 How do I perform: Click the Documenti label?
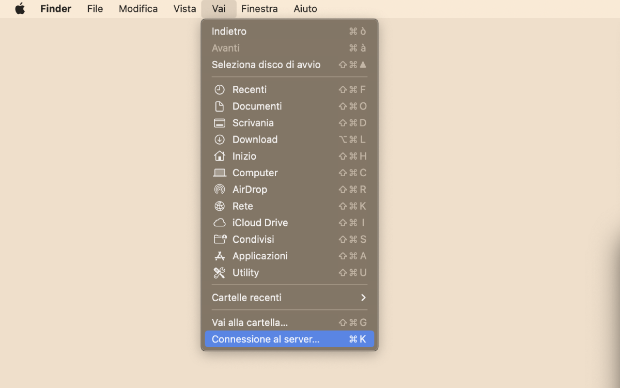coord(257,106)
